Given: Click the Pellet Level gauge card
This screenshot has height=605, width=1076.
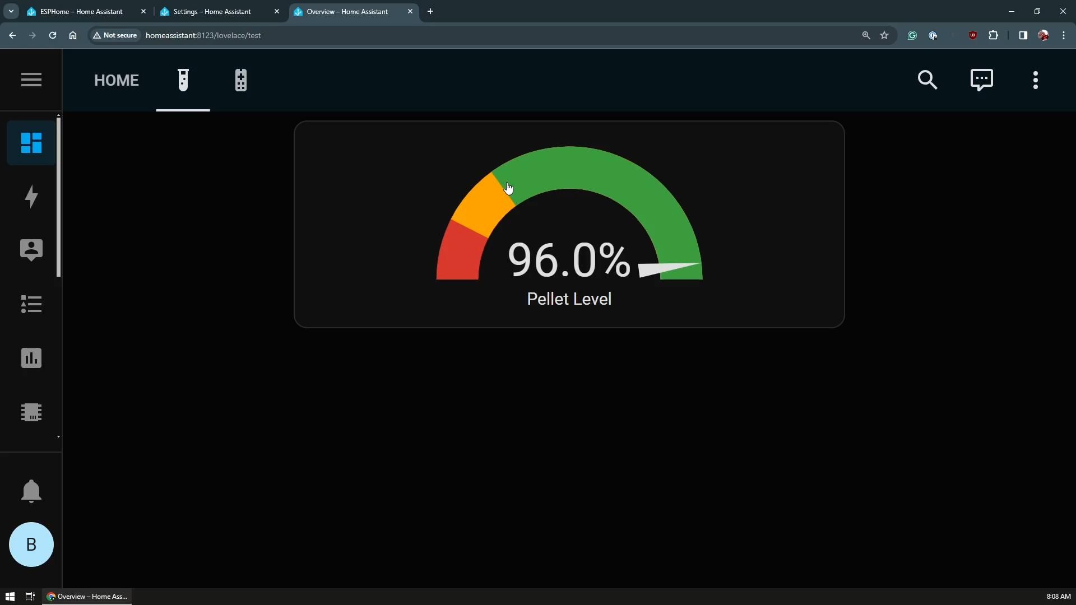Looking at the screenshot, I should (x=569, y=224).
